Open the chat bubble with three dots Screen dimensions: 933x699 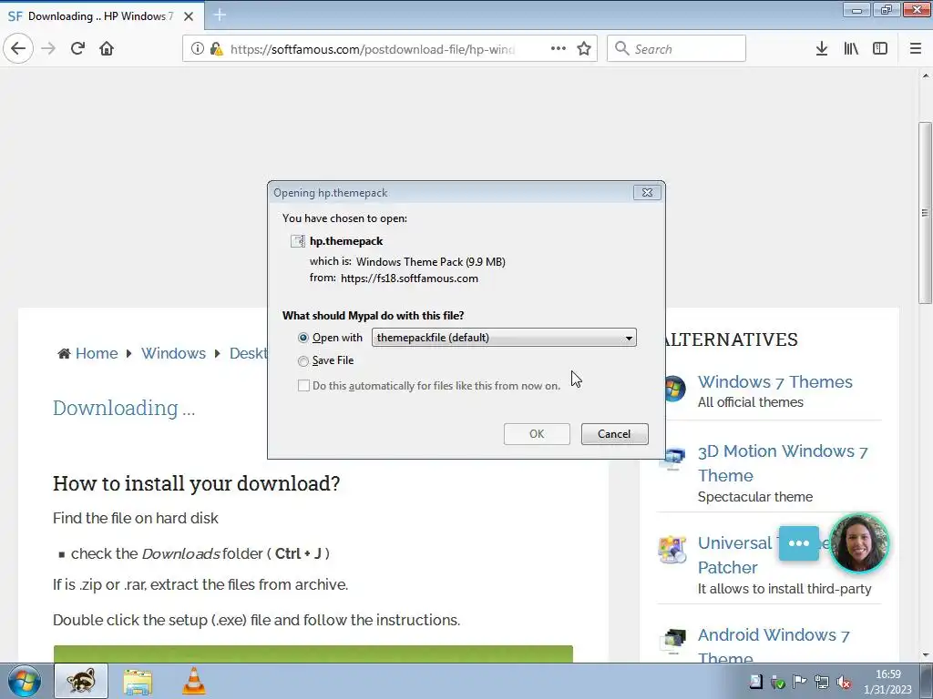click(798, 543)
